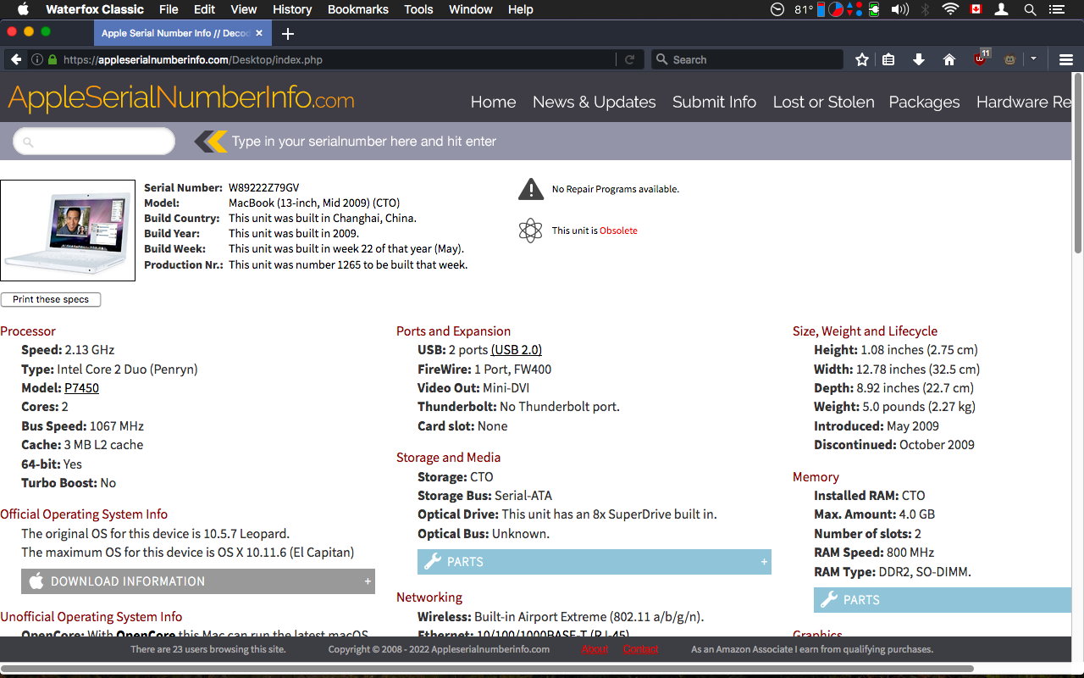Follow the P7450 processor model link
Screen dimensions: 1084x678
pyautogui.click(x=81, y=388)
